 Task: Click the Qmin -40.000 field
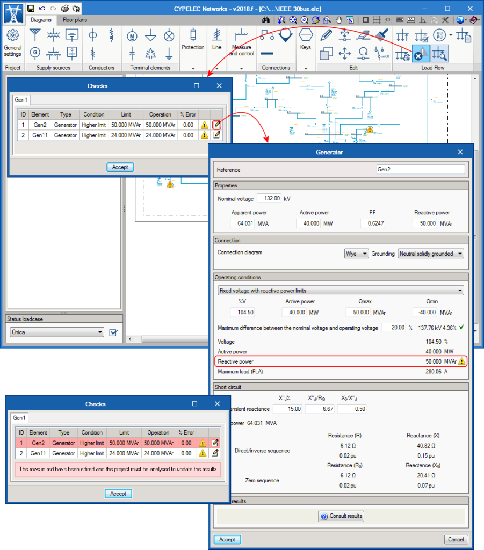pos(425,312)
